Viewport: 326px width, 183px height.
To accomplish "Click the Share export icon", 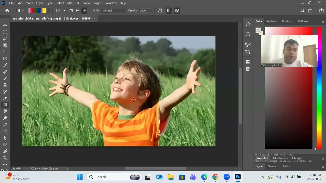I will (321, 11).
